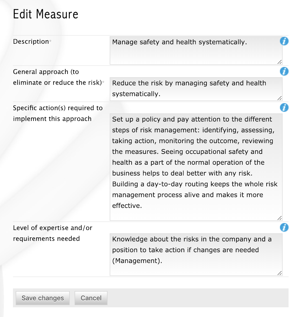
Task: Click the Edit Measure heading
Action: [46, 14]
